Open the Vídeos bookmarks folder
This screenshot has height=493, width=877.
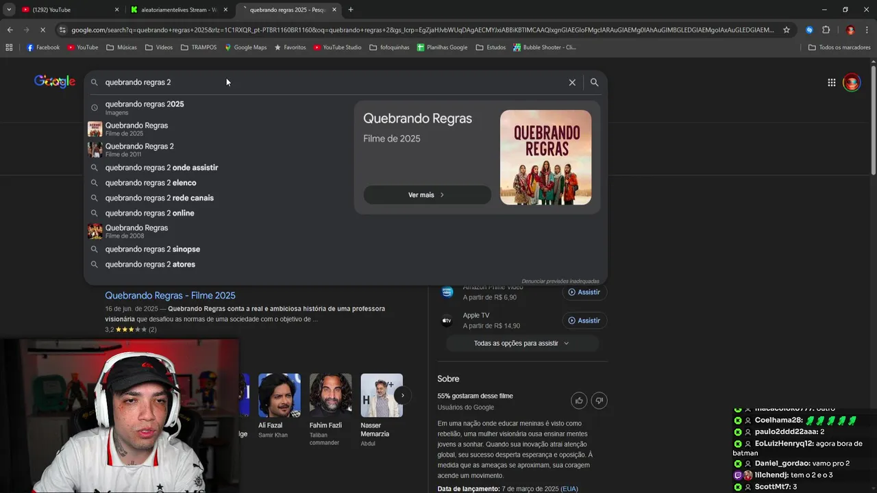[159, 47]
